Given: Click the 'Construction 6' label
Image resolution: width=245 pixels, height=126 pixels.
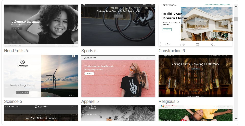Looking at the screenshot, I should tap(172, 51).
